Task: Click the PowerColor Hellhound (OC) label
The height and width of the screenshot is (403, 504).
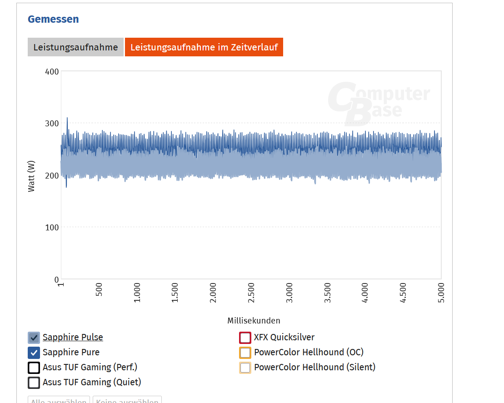Action: (309, 352)
